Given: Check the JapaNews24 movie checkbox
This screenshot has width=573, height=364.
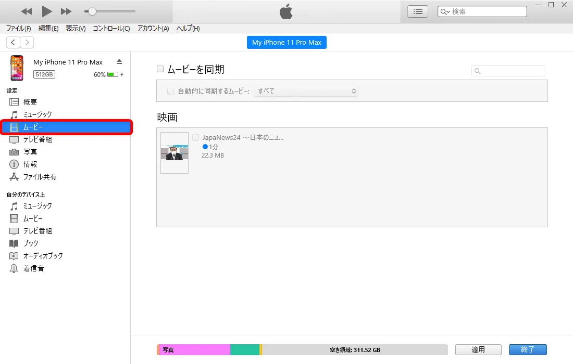Looking at the screenshot, I should [x=195, y=137].
